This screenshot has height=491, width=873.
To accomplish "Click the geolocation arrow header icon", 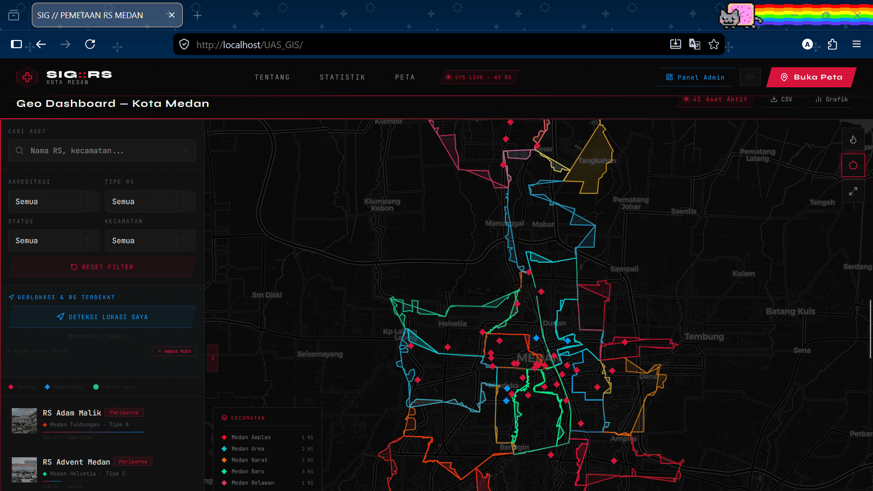I will pos(11,297).
